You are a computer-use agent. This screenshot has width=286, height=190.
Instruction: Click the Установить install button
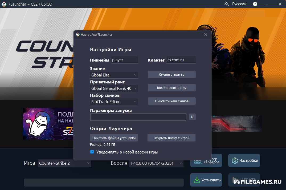(206, 180)
